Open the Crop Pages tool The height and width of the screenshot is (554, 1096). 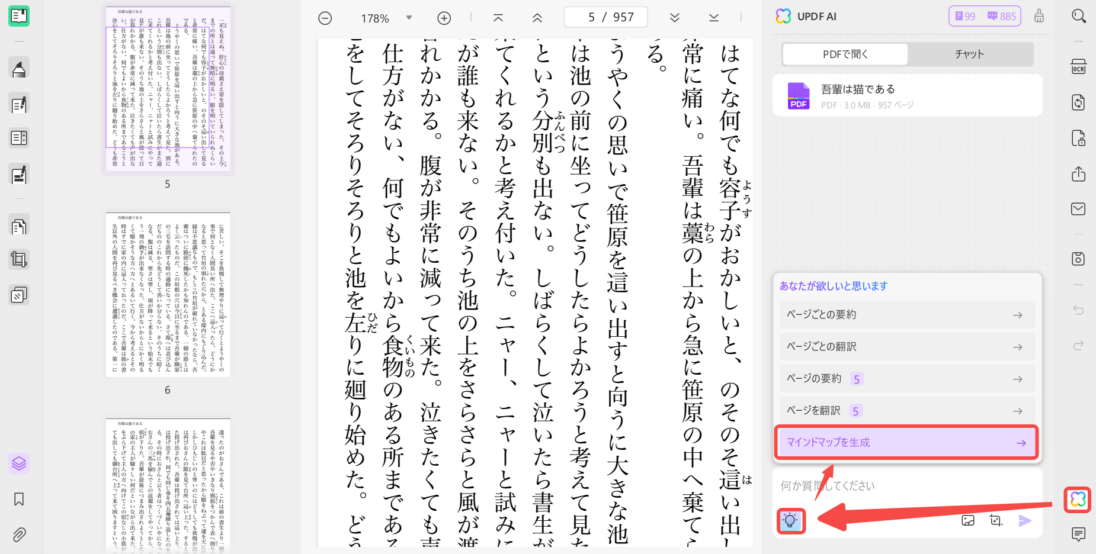click(19, 259)
